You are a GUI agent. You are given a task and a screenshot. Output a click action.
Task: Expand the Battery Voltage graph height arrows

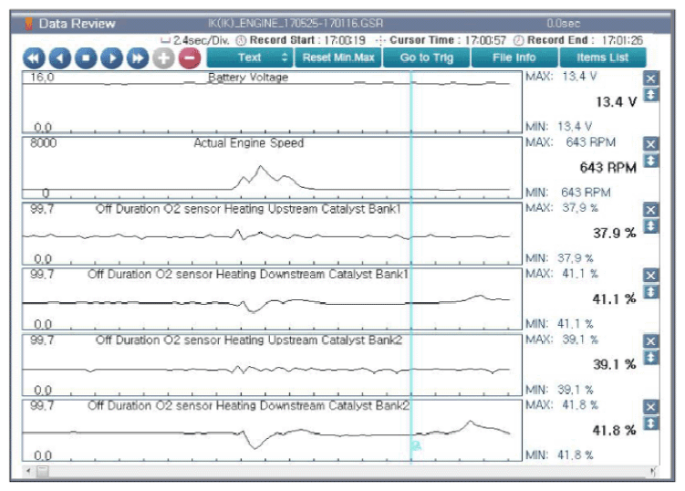[650, 95]
